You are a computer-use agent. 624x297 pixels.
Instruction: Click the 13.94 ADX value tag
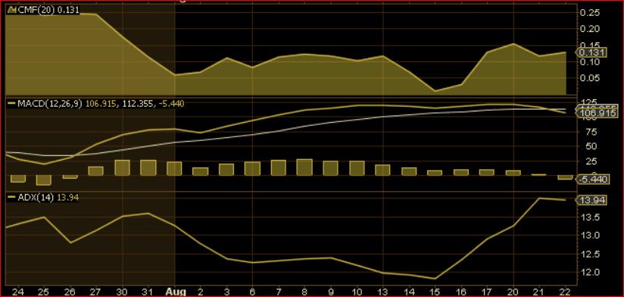591,200
